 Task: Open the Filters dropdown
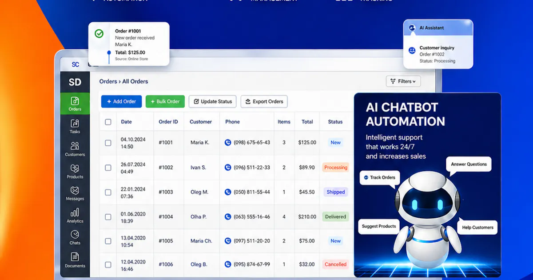pyautogui.click(x=403, y=81)
